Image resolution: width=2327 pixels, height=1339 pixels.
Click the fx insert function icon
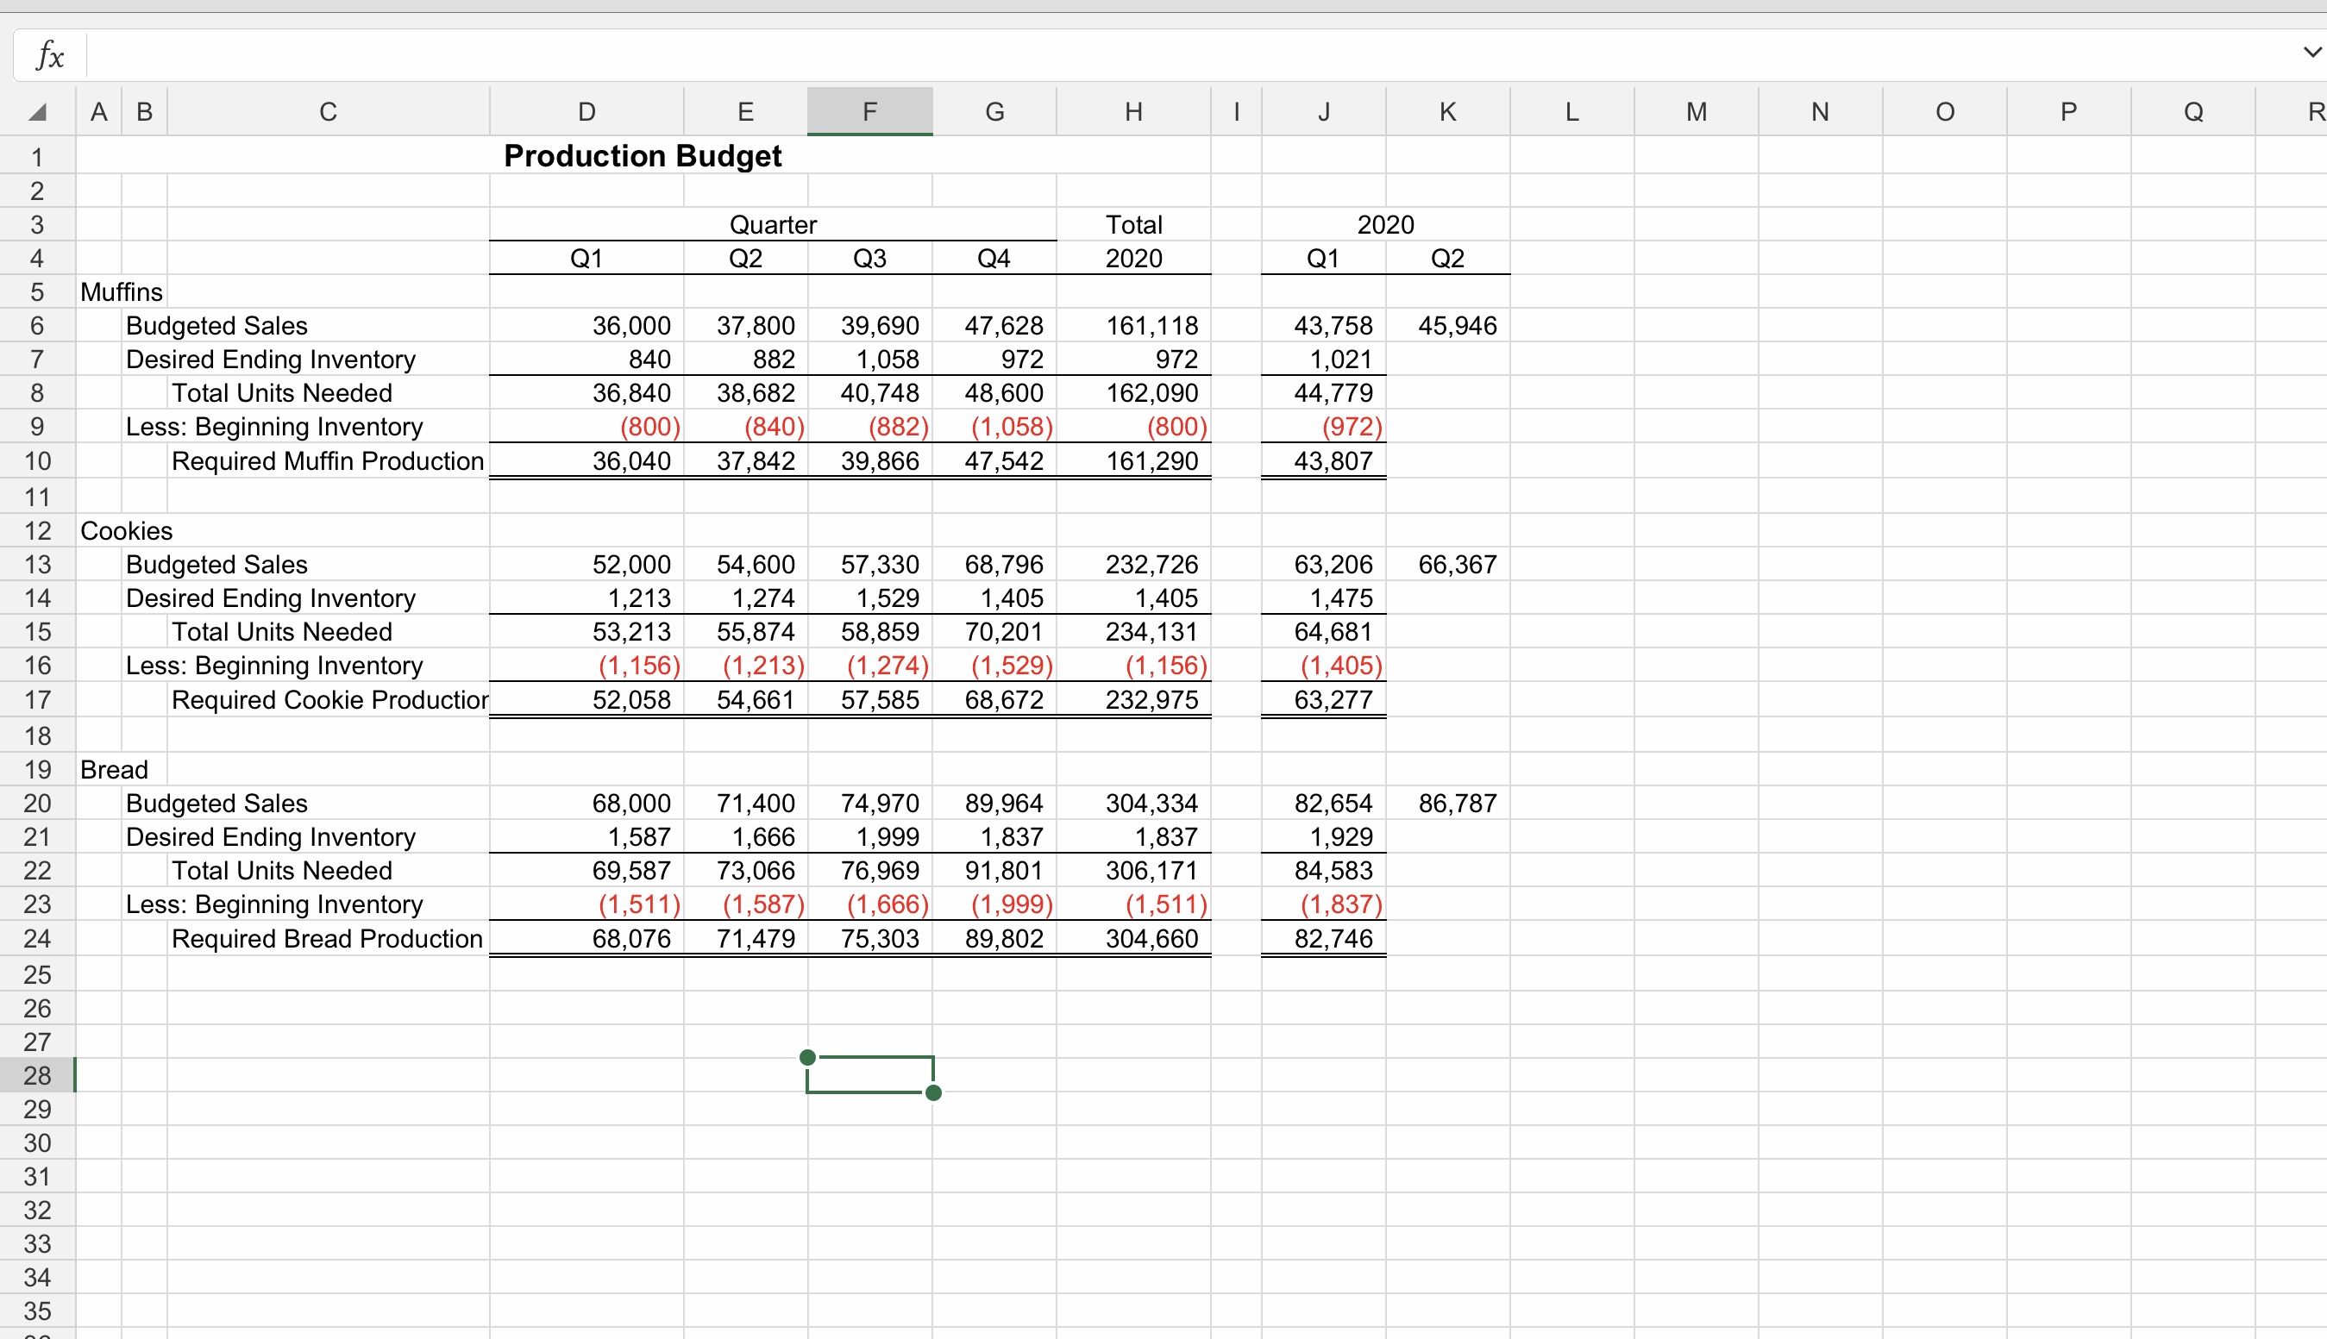51,56
